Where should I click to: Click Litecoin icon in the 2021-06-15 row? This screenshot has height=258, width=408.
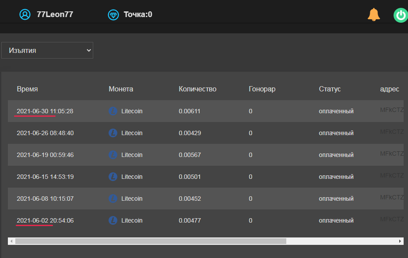[x=113, y=177]
